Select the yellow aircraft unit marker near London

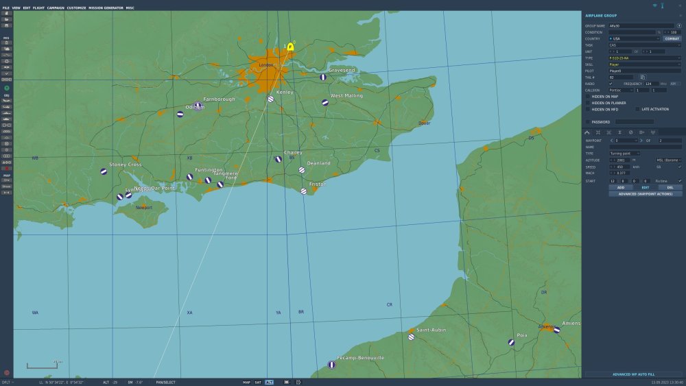pos(291,47)
